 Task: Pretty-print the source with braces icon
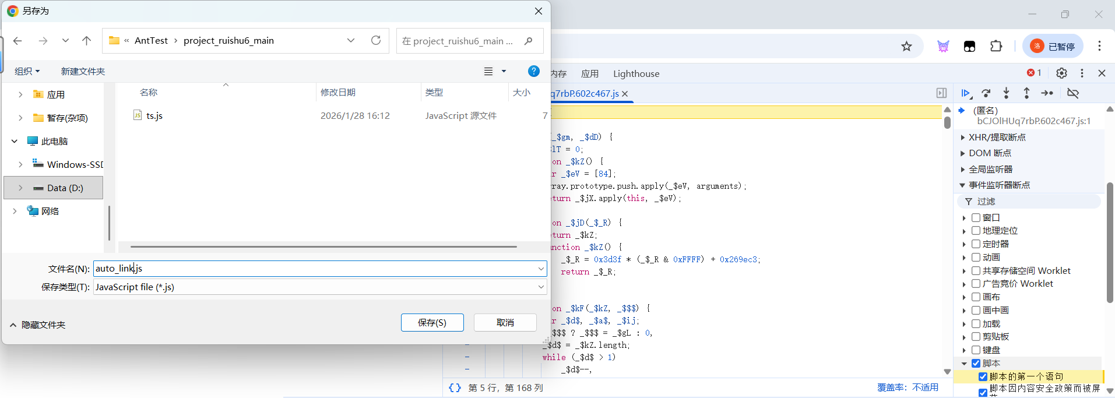[x=455, y=388]
